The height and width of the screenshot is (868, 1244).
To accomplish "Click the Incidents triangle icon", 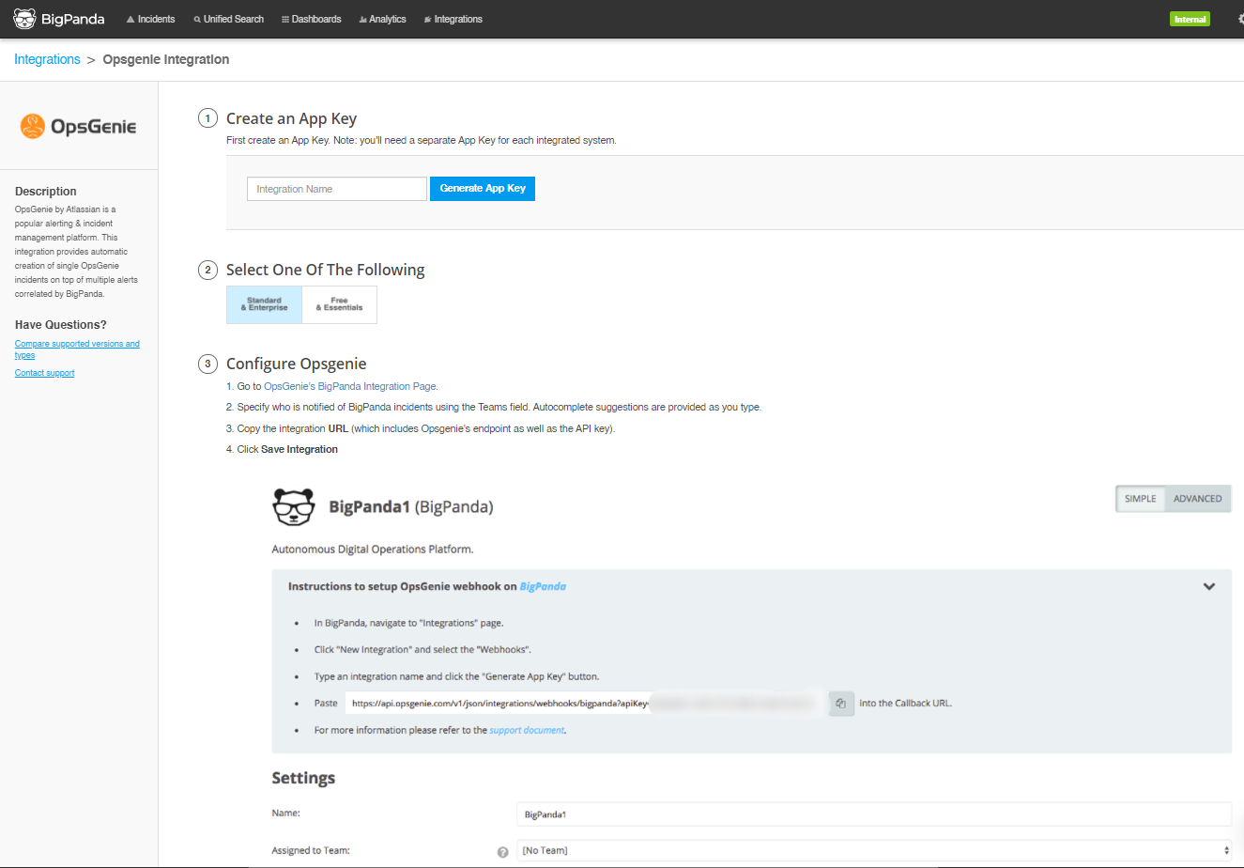I will coord(131,19).
